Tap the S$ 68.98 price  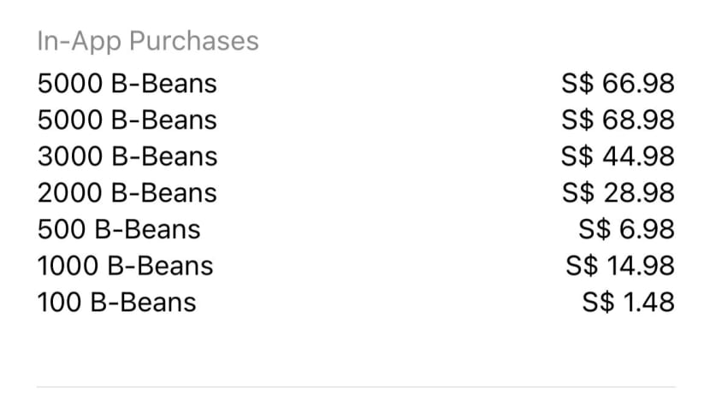pos(618,121)
